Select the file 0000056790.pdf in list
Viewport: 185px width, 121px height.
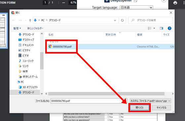tap(111, 47)
